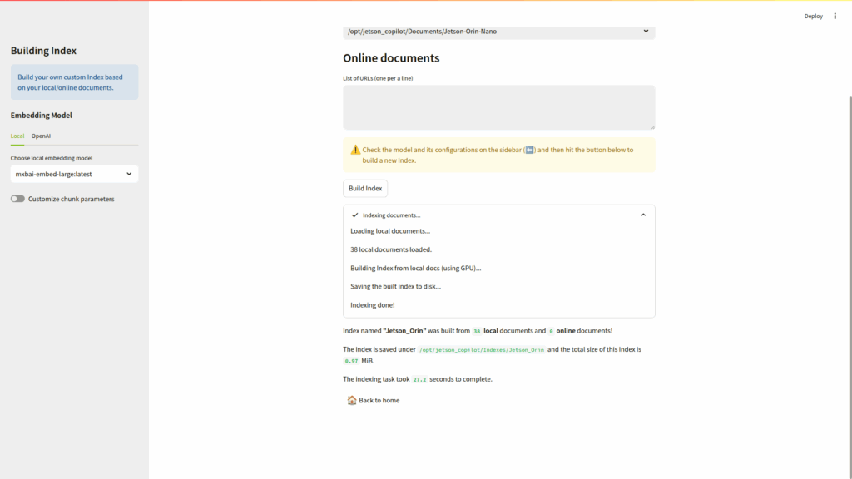Screen dimensions: 852x479
Task: Collapse the Indexing documents status panel
Action: point(643,215)
